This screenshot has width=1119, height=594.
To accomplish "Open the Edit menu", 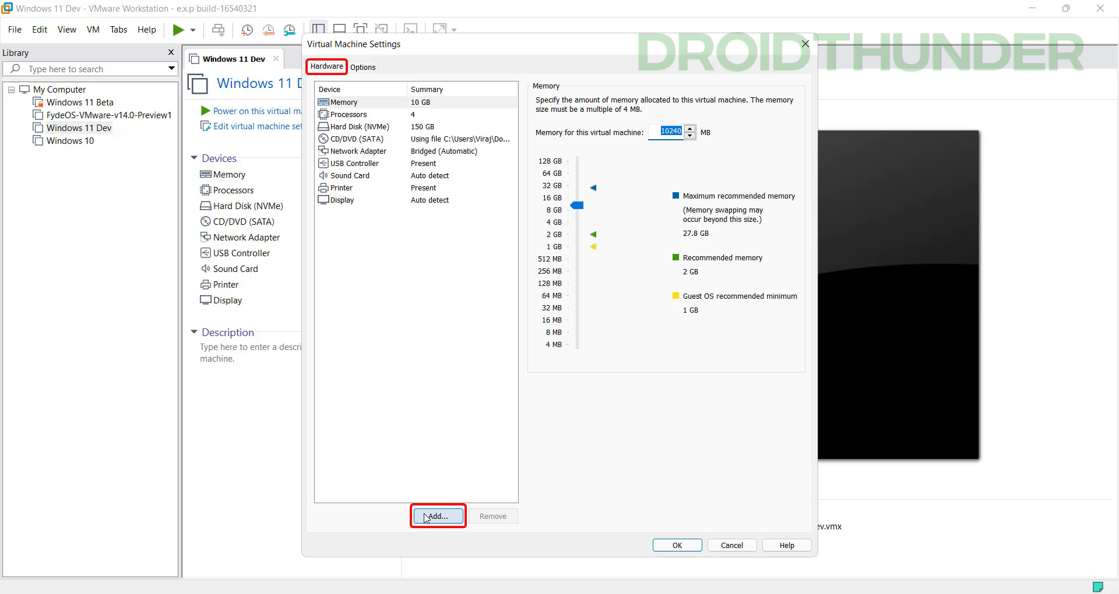I will (x=40, y=30).
